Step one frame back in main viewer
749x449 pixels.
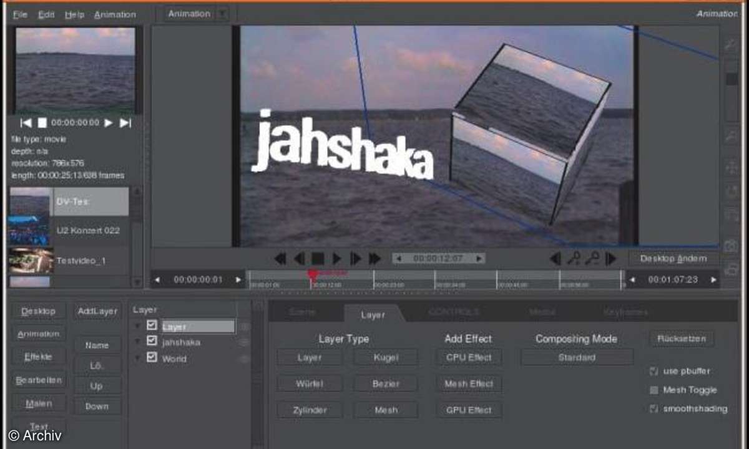click(x=300, y=258)
